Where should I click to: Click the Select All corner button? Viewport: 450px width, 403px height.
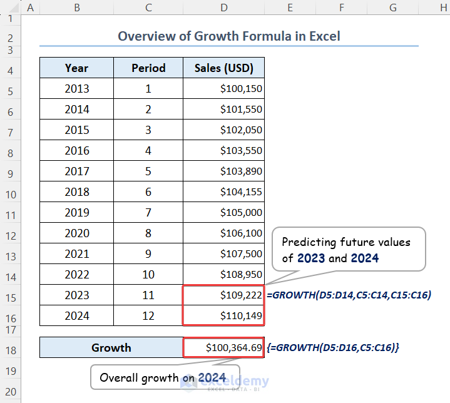[x=11, y=7]
